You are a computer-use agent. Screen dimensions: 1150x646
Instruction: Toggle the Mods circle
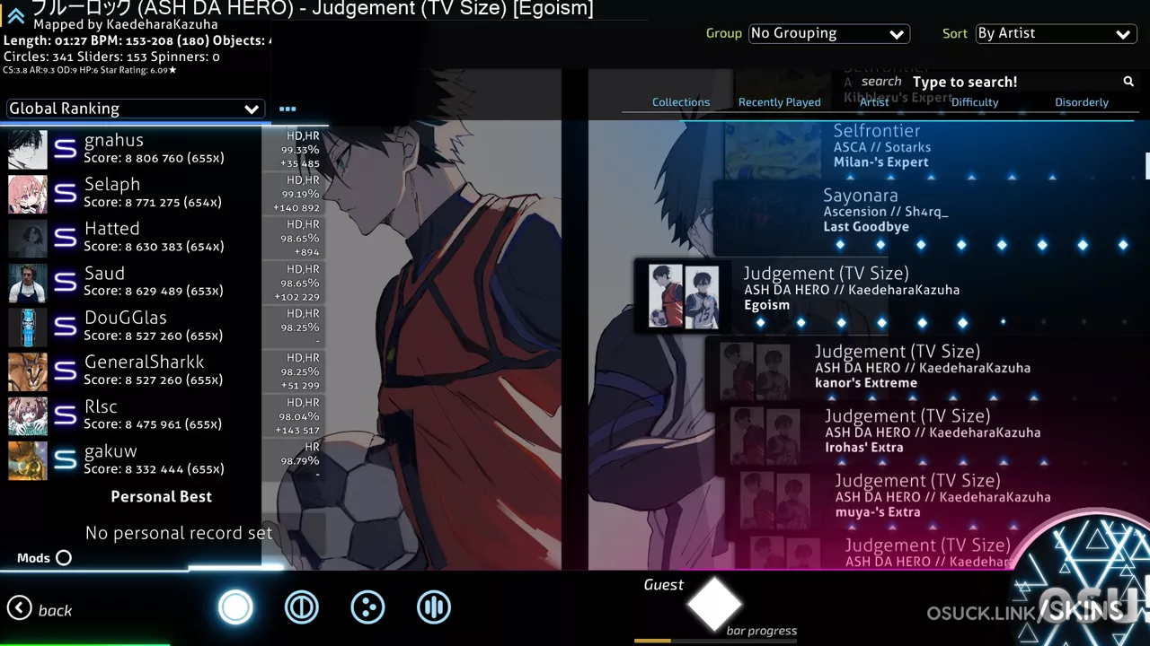point(64,558)
